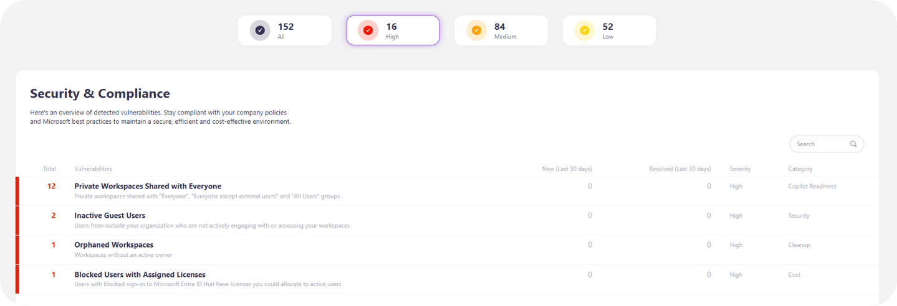Image resolution: width=897 pixels, height=306 pixels.
Task: Click the description 'Workspaces without an active owner'
Action: [x=123, y=255]
